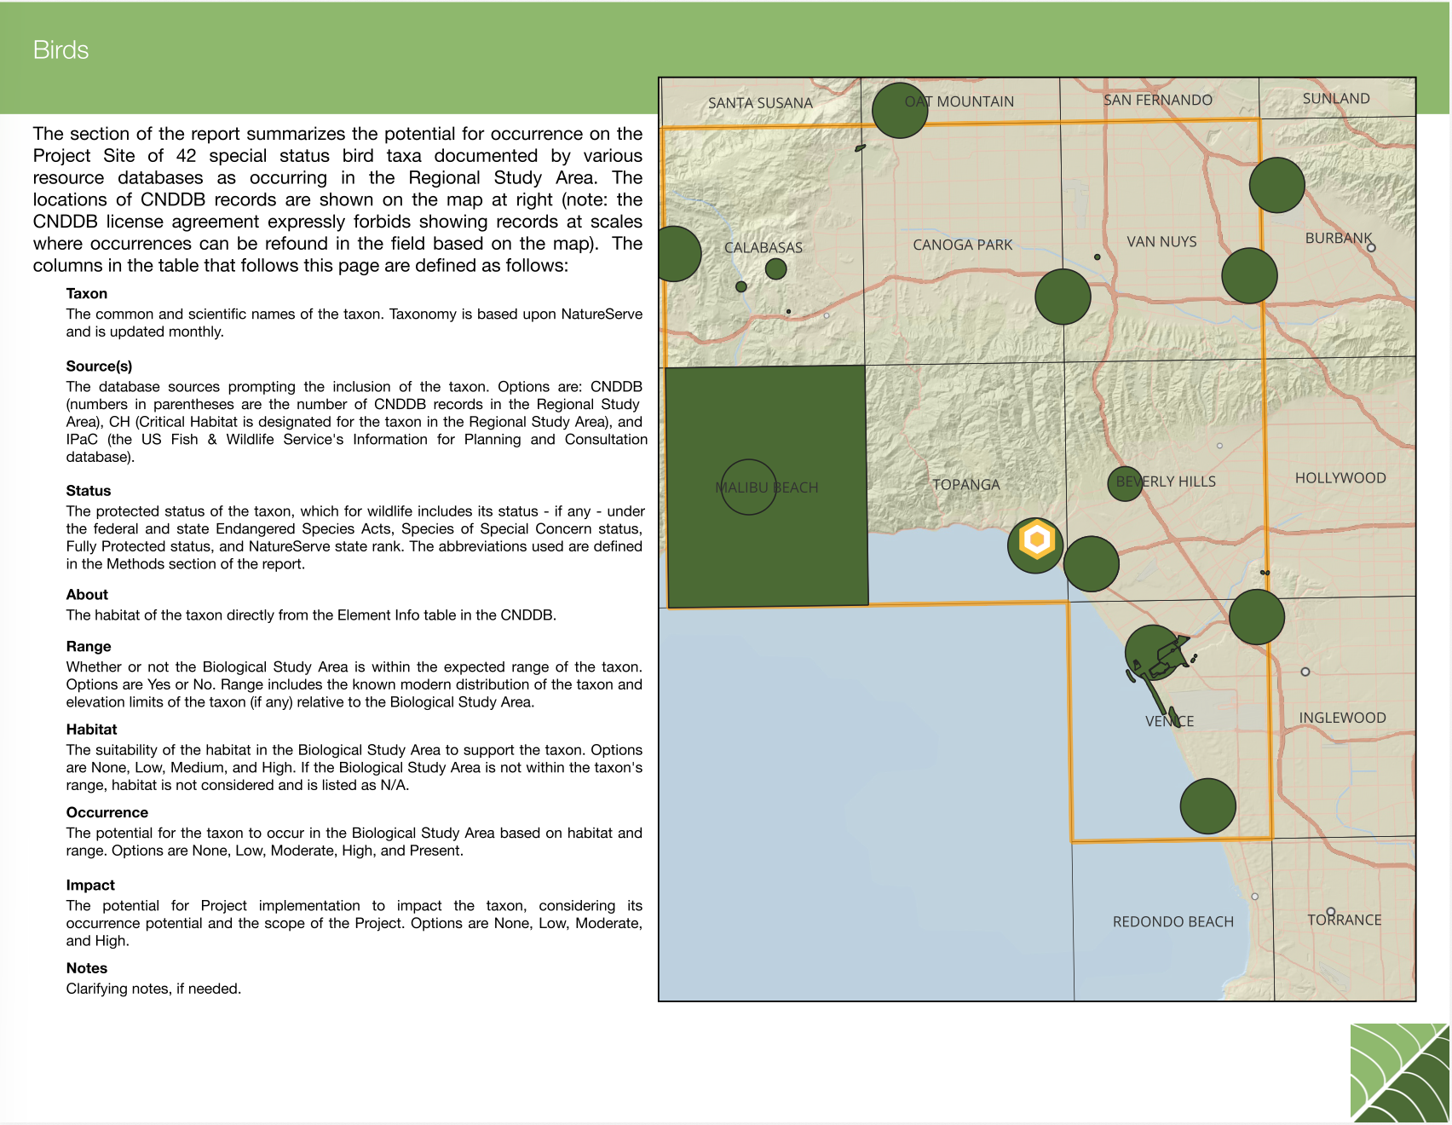Click the CANOGA PARK map label

963,245
